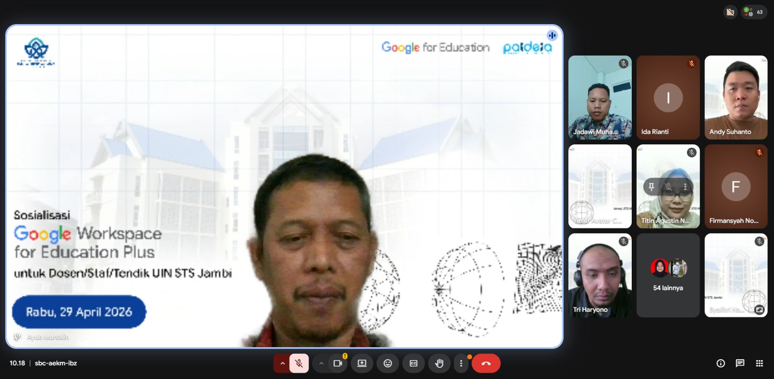Click muted mic icon on Jadawi's tile

624,63
